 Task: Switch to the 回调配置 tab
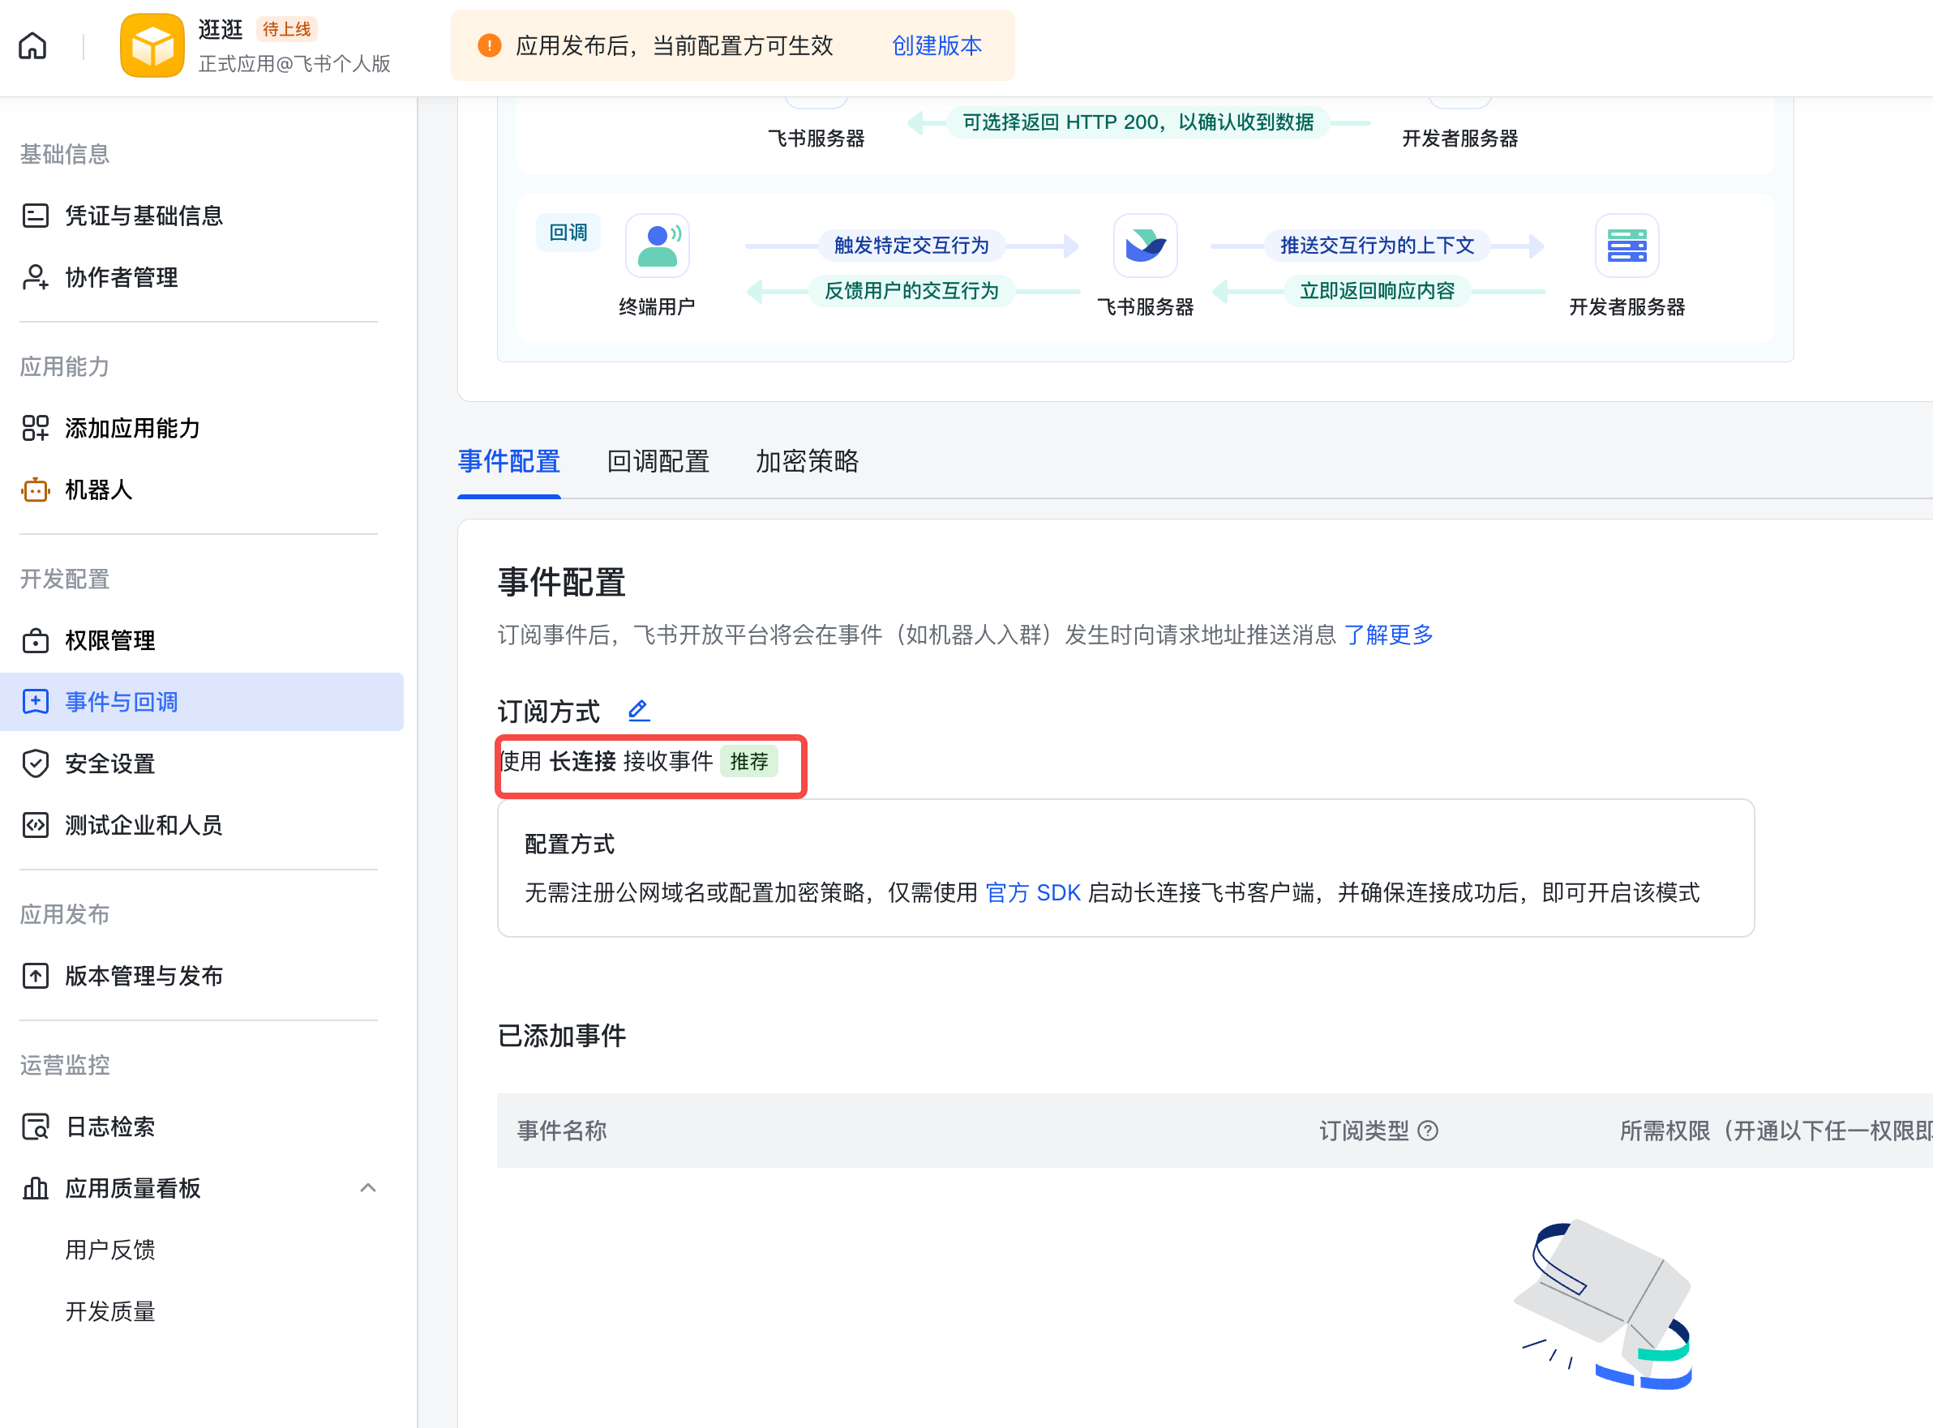(x=658, y=463)
